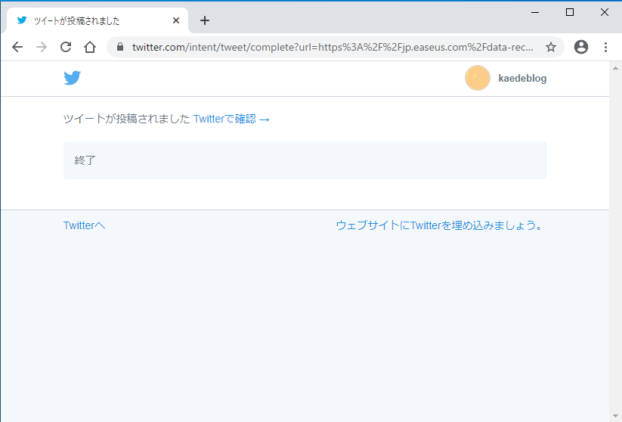Screen dimensions: 622x422
Task: View site info via the lock icon
Action: [120, 47]
